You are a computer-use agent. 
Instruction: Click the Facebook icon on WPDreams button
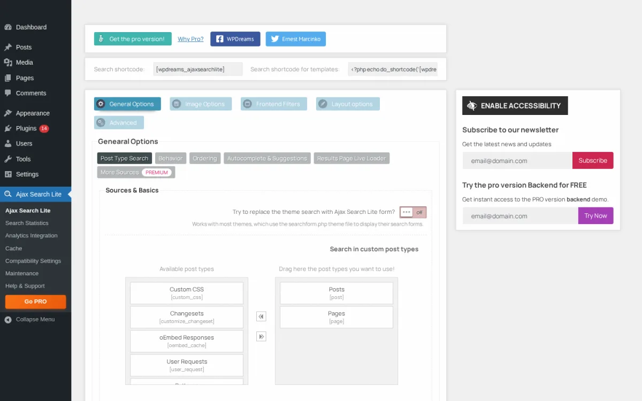coord(219,39)
